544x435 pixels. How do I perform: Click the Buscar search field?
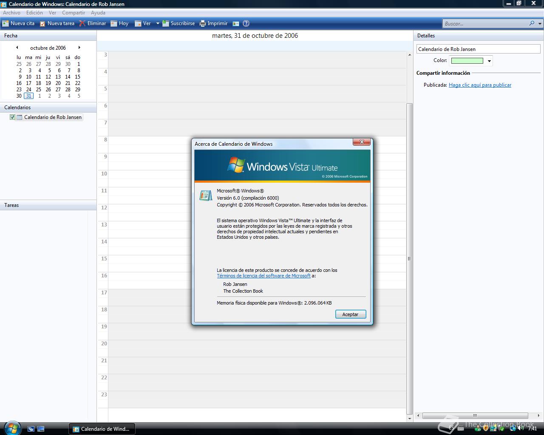(x=485, y=23)
